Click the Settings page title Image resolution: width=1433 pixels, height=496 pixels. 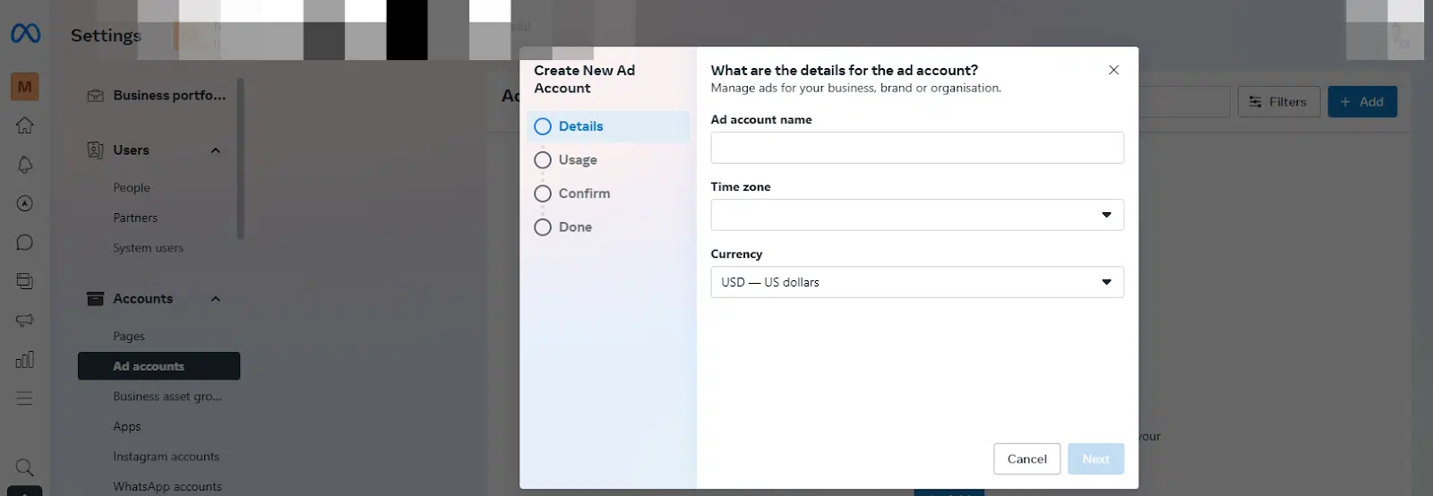(x=107, y=36)
